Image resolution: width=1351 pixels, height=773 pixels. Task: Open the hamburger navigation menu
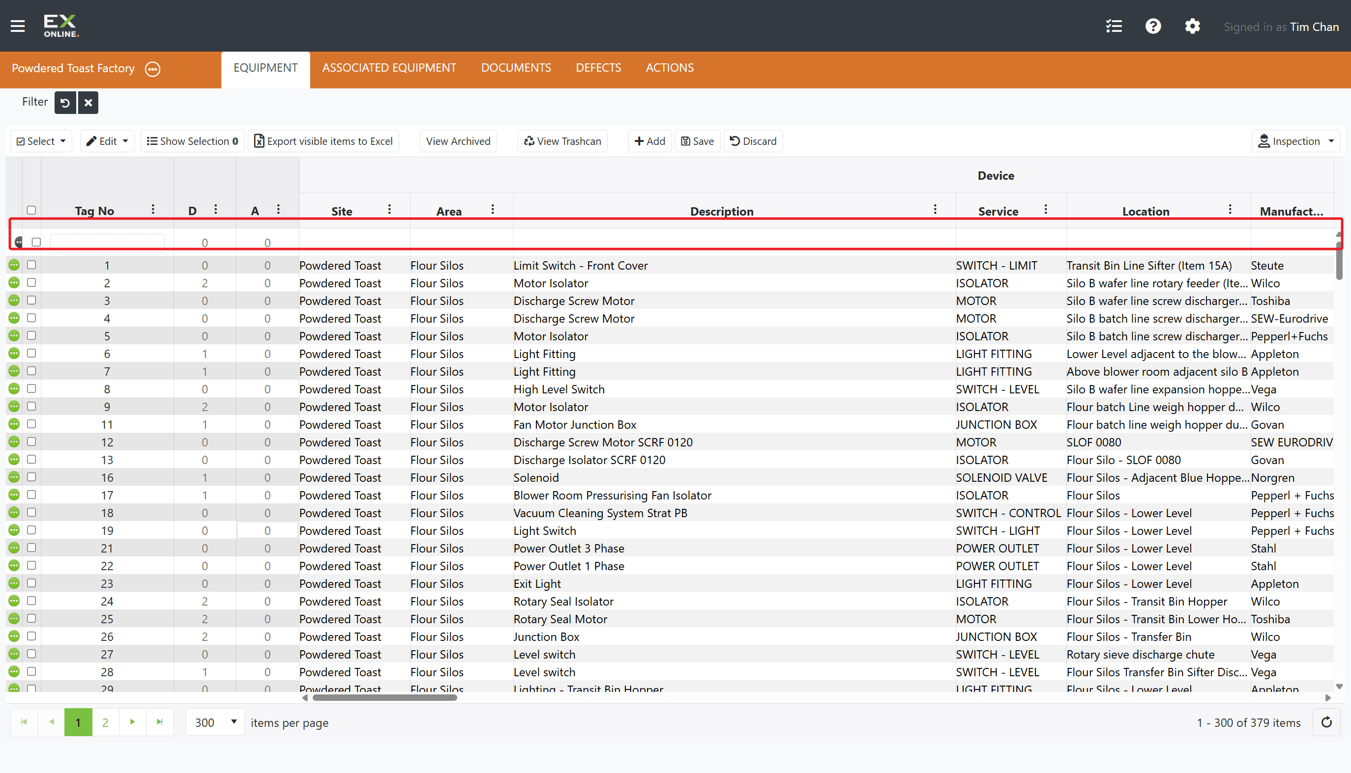click(18, 26)
